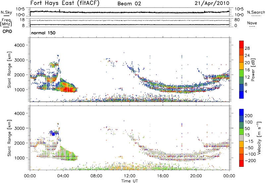Select the 'Beam 02' heading
This screenshot has width=265, height=183.
pos(129,4)
